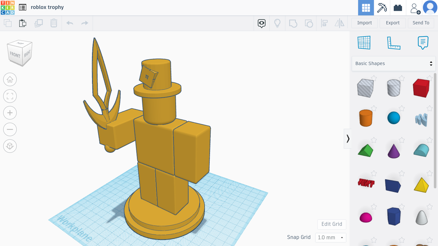This screenshot has width=438, height=246.
Task: Open the user profile avatar
Action: (x=430, y=8)
